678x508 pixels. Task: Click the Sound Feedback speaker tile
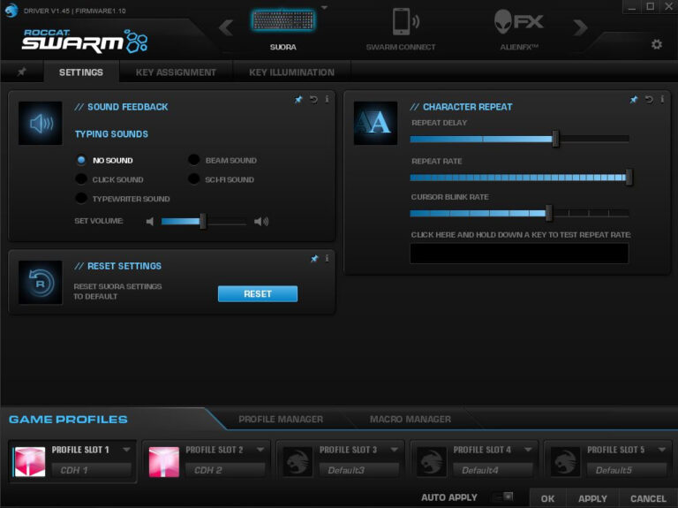coord(41,124)
